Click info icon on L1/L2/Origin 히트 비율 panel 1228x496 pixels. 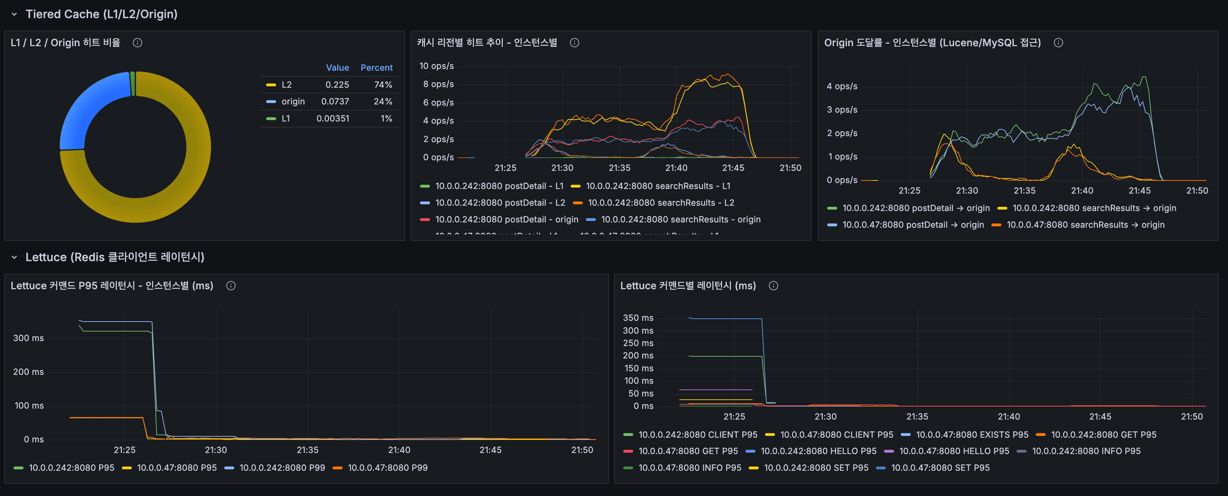point(137,43)
